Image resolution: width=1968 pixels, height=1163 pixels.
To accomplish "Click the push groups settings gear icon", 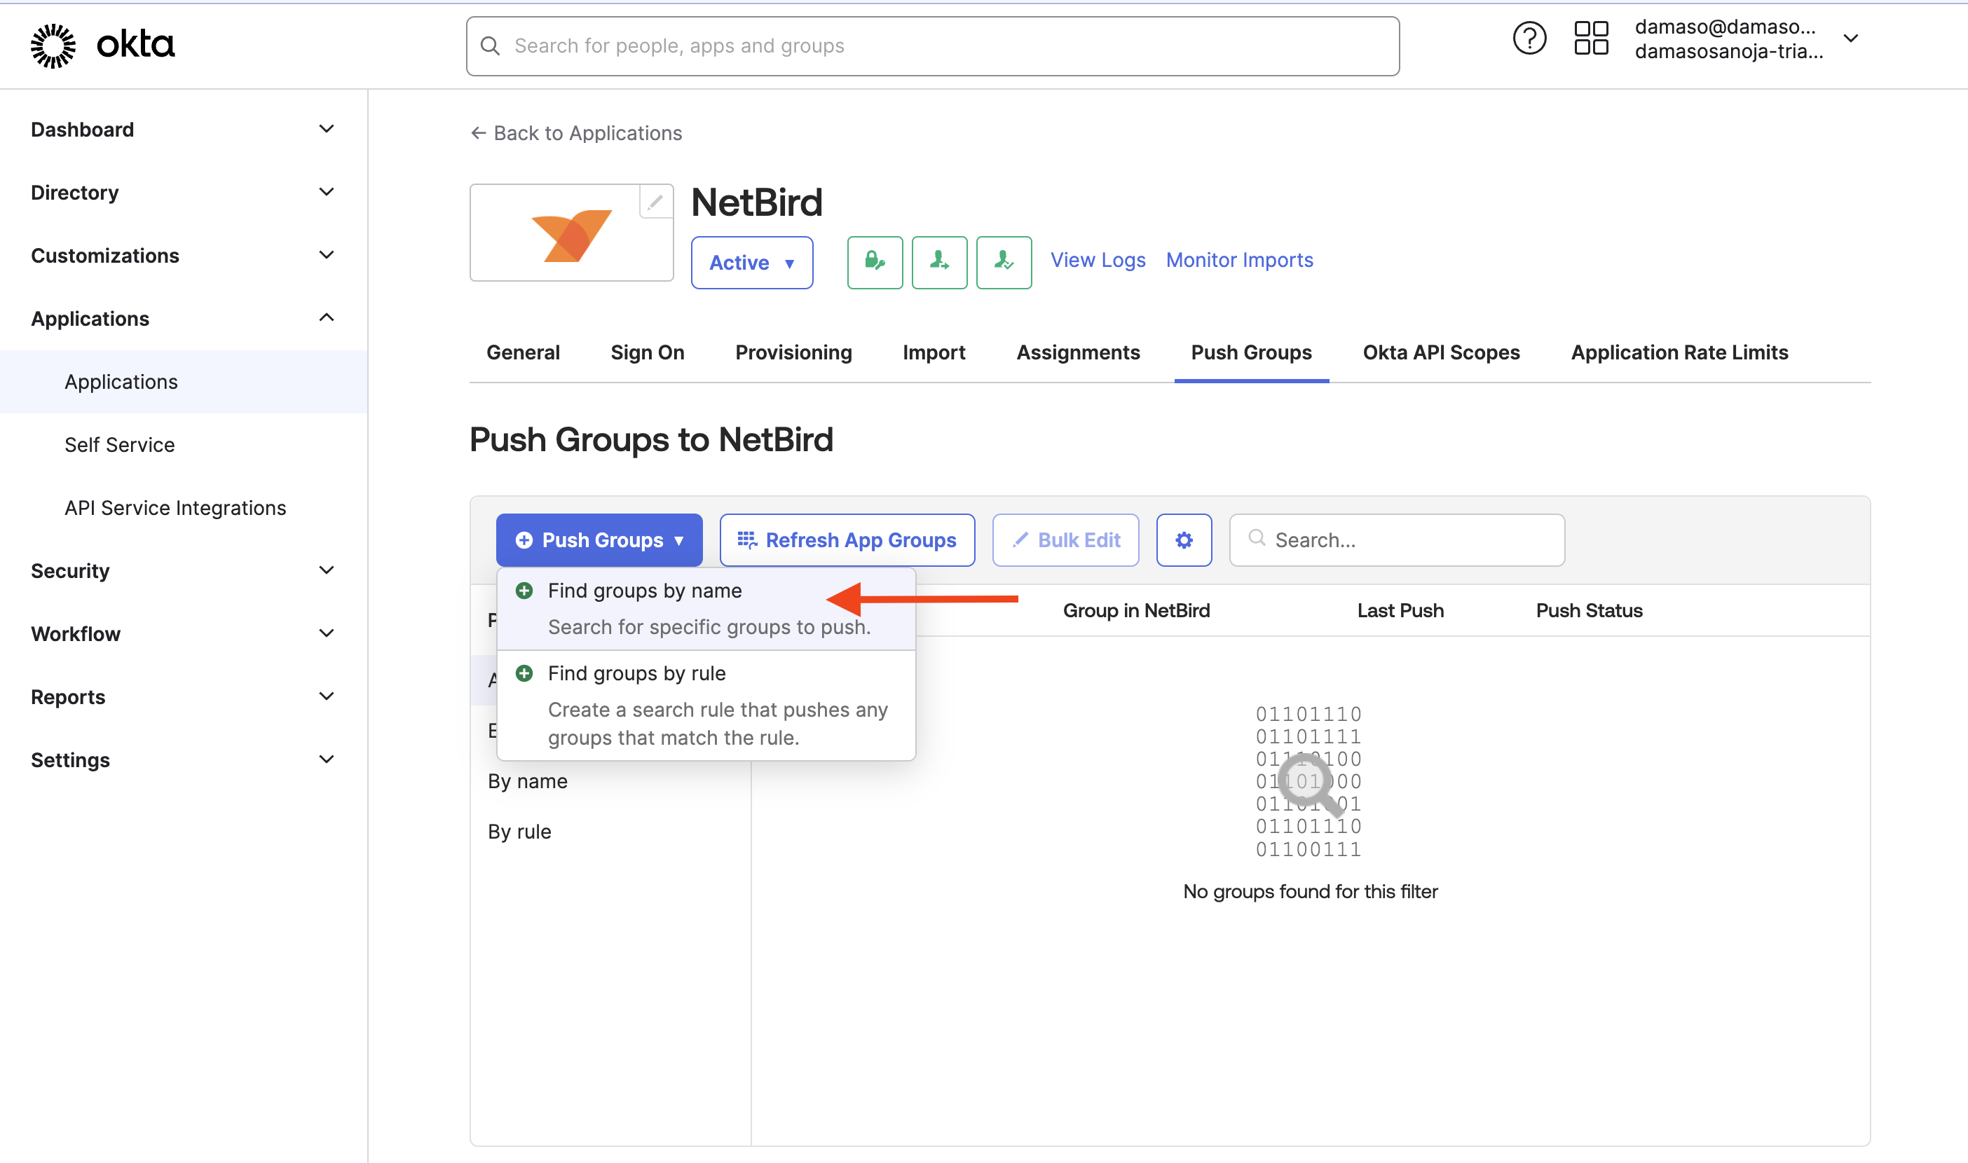I will point(1184,540).
